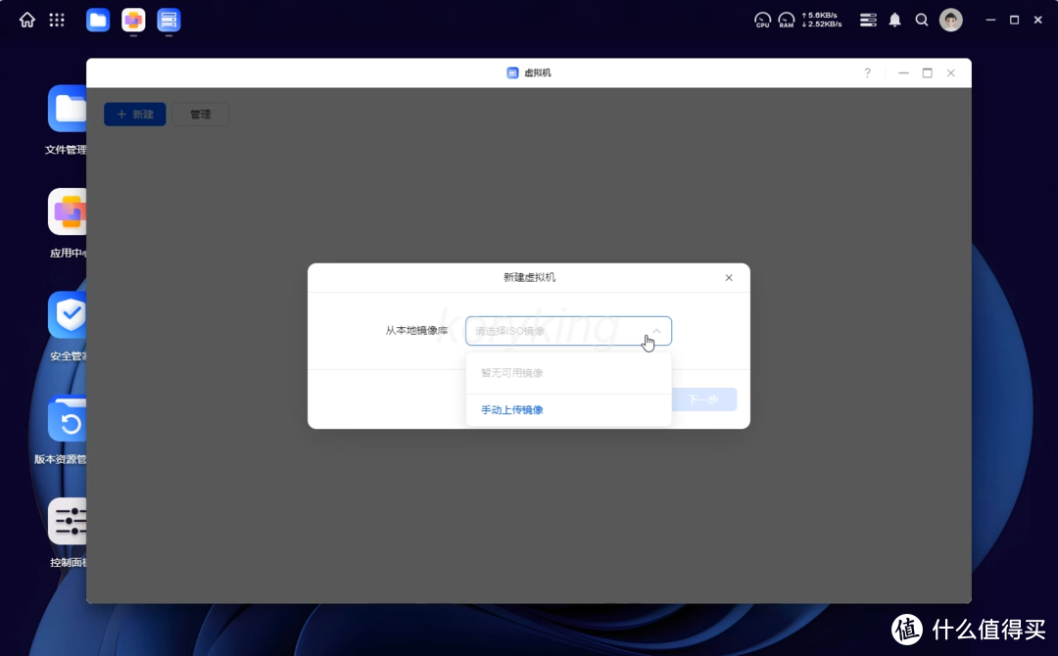The width and height of the screenshot is (1058, 656).
Task: Open the app grid launcher icon
Action: point(56,20)
